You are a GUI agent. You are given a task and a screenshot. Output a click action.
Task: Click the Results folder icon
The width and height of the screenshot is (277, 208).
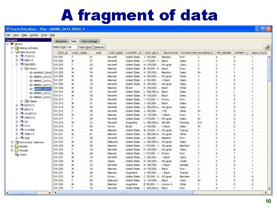click(17, 150)
